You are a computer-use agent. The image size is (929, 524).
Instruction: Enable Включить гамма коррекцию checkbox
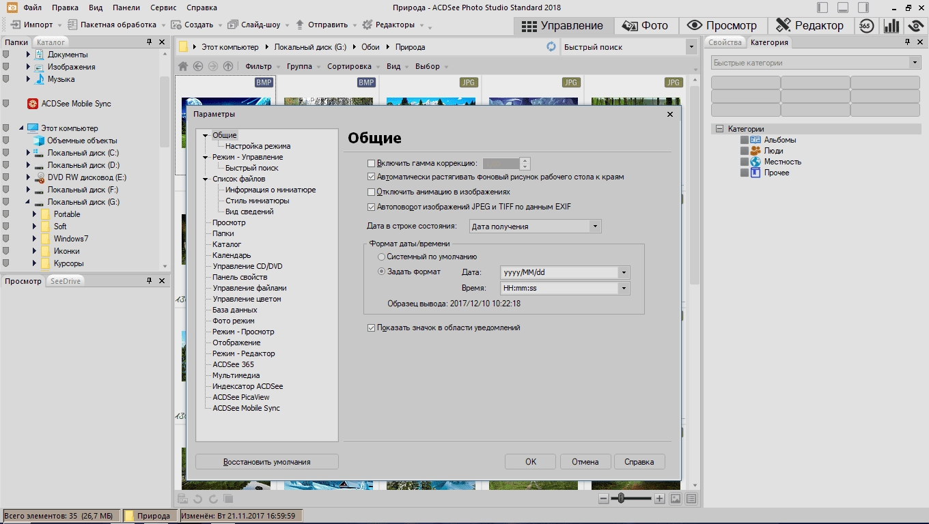tap(372, 164)
